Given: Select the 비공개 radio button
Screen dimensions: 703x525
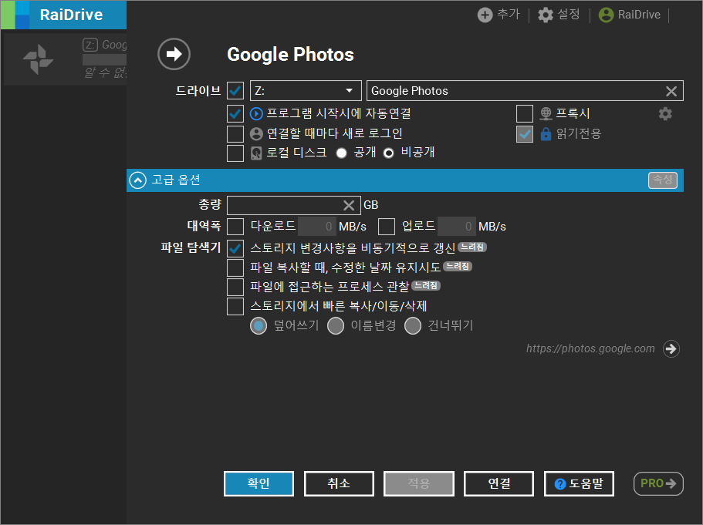Looking at the screenshot, I should pyautogui.click(x=389, y=153).
